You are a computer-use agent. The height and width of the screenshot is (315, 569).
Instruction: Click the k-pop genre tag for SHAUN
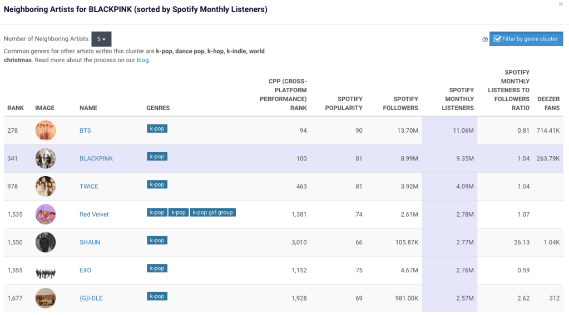157,241
